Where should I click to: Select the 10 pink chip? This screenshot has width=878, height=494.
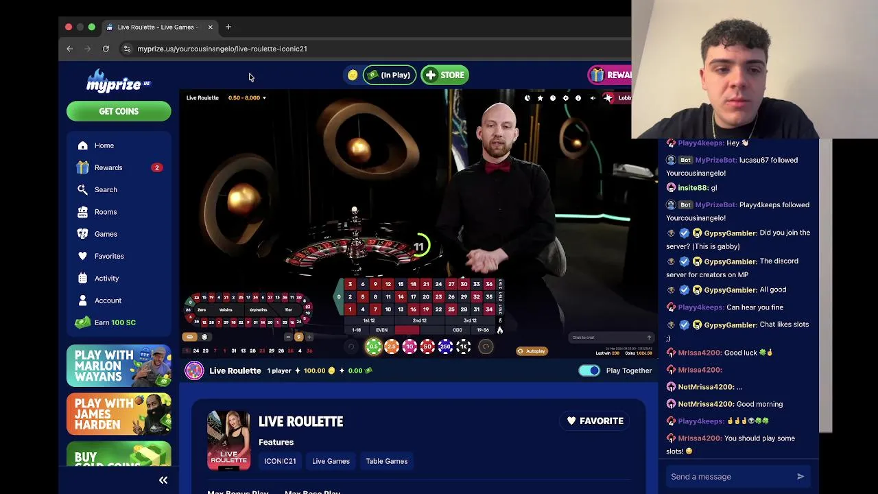click(x=410, y=346)
